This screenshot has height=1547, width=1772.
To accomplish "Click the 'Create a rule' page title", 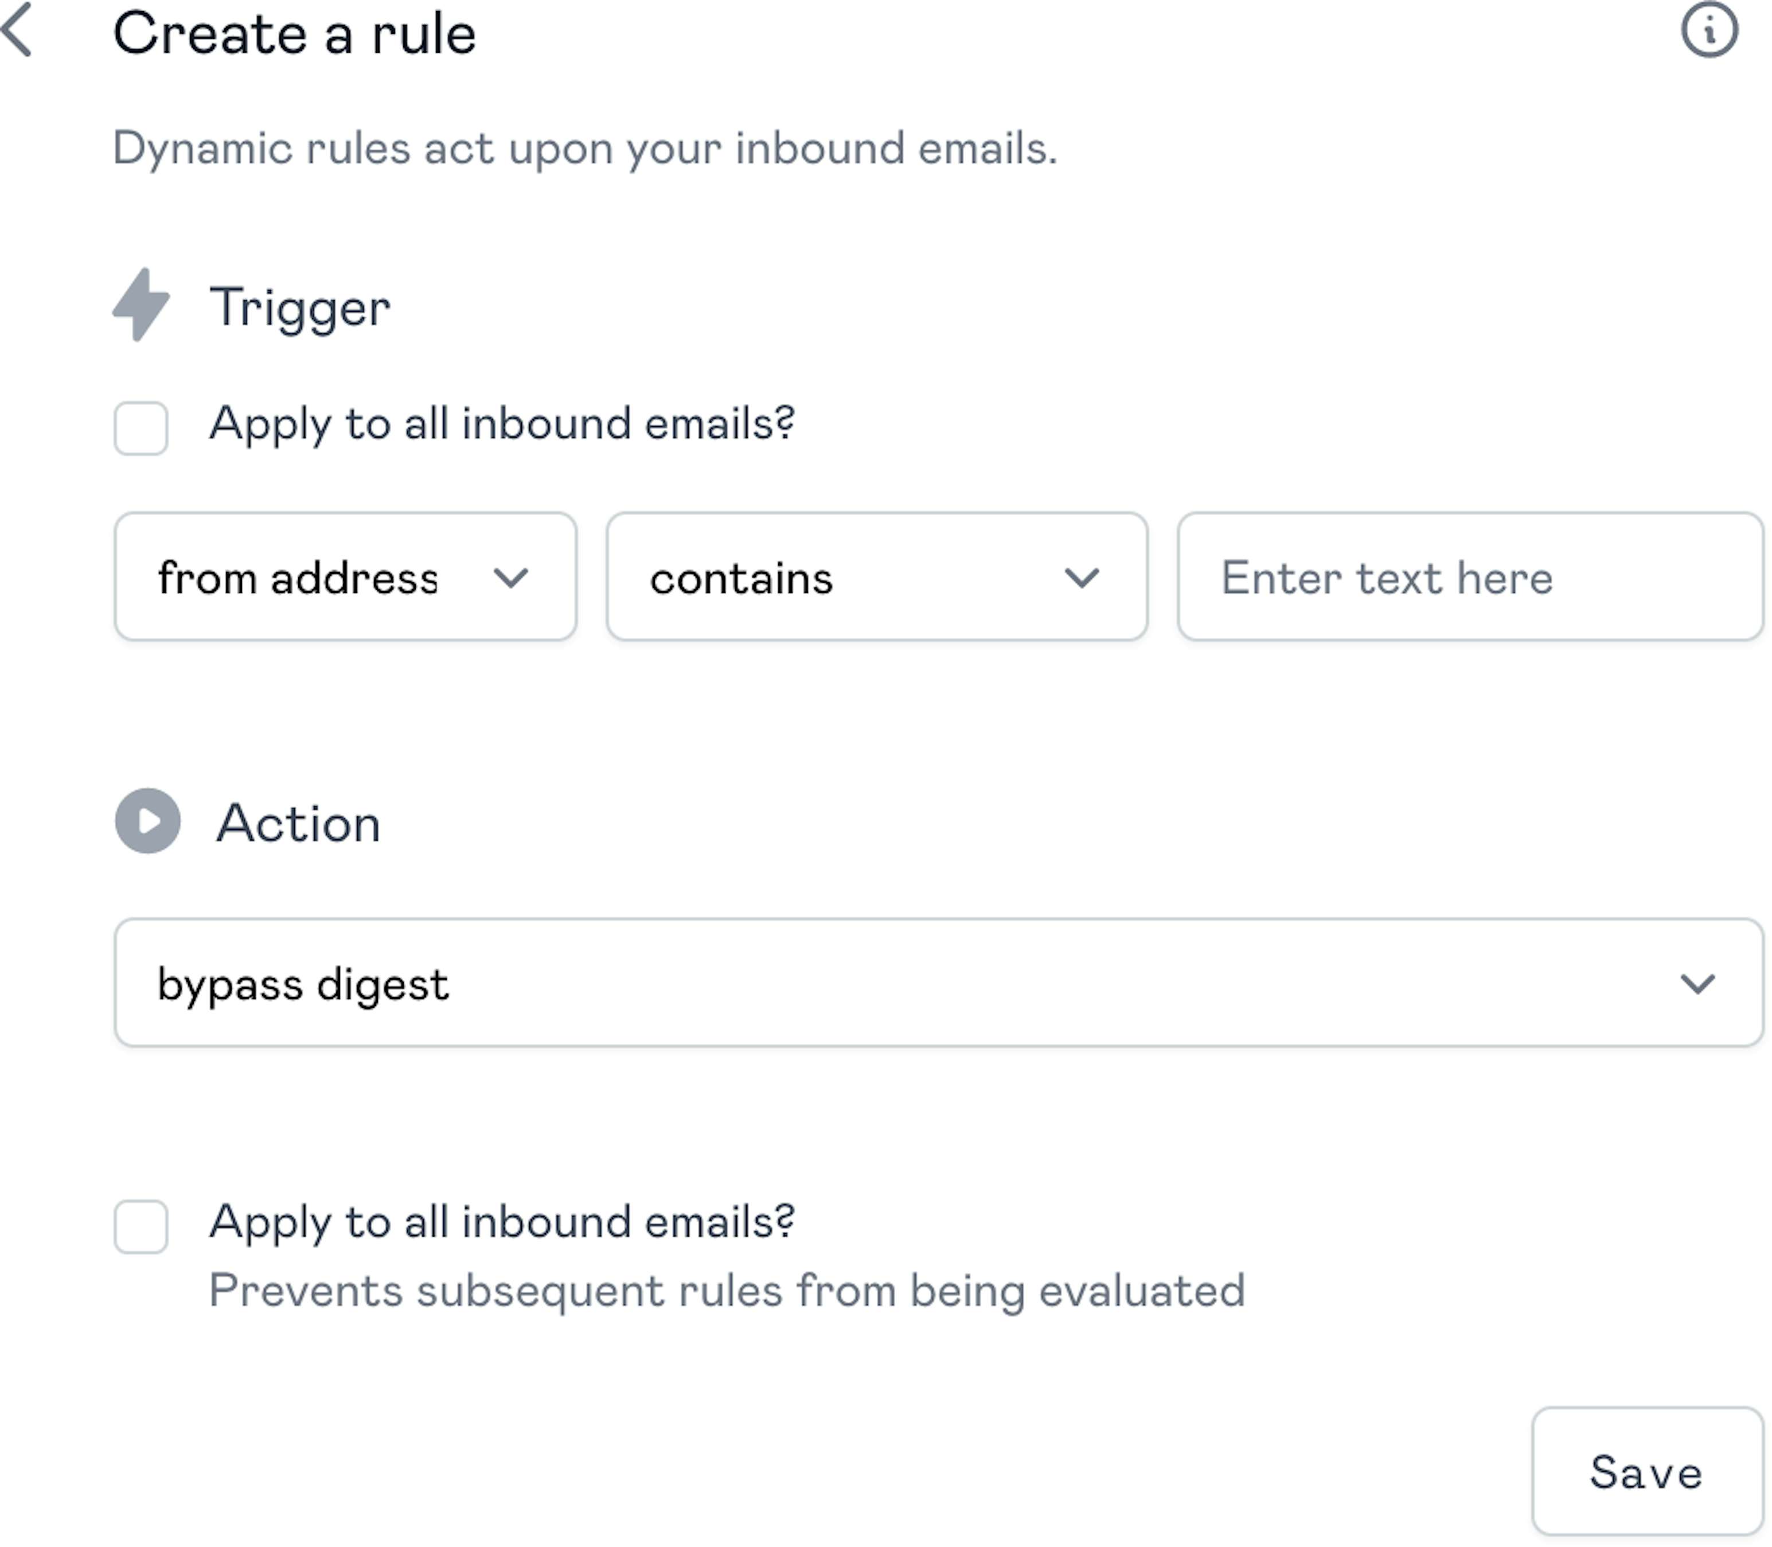I will [294, 34].
